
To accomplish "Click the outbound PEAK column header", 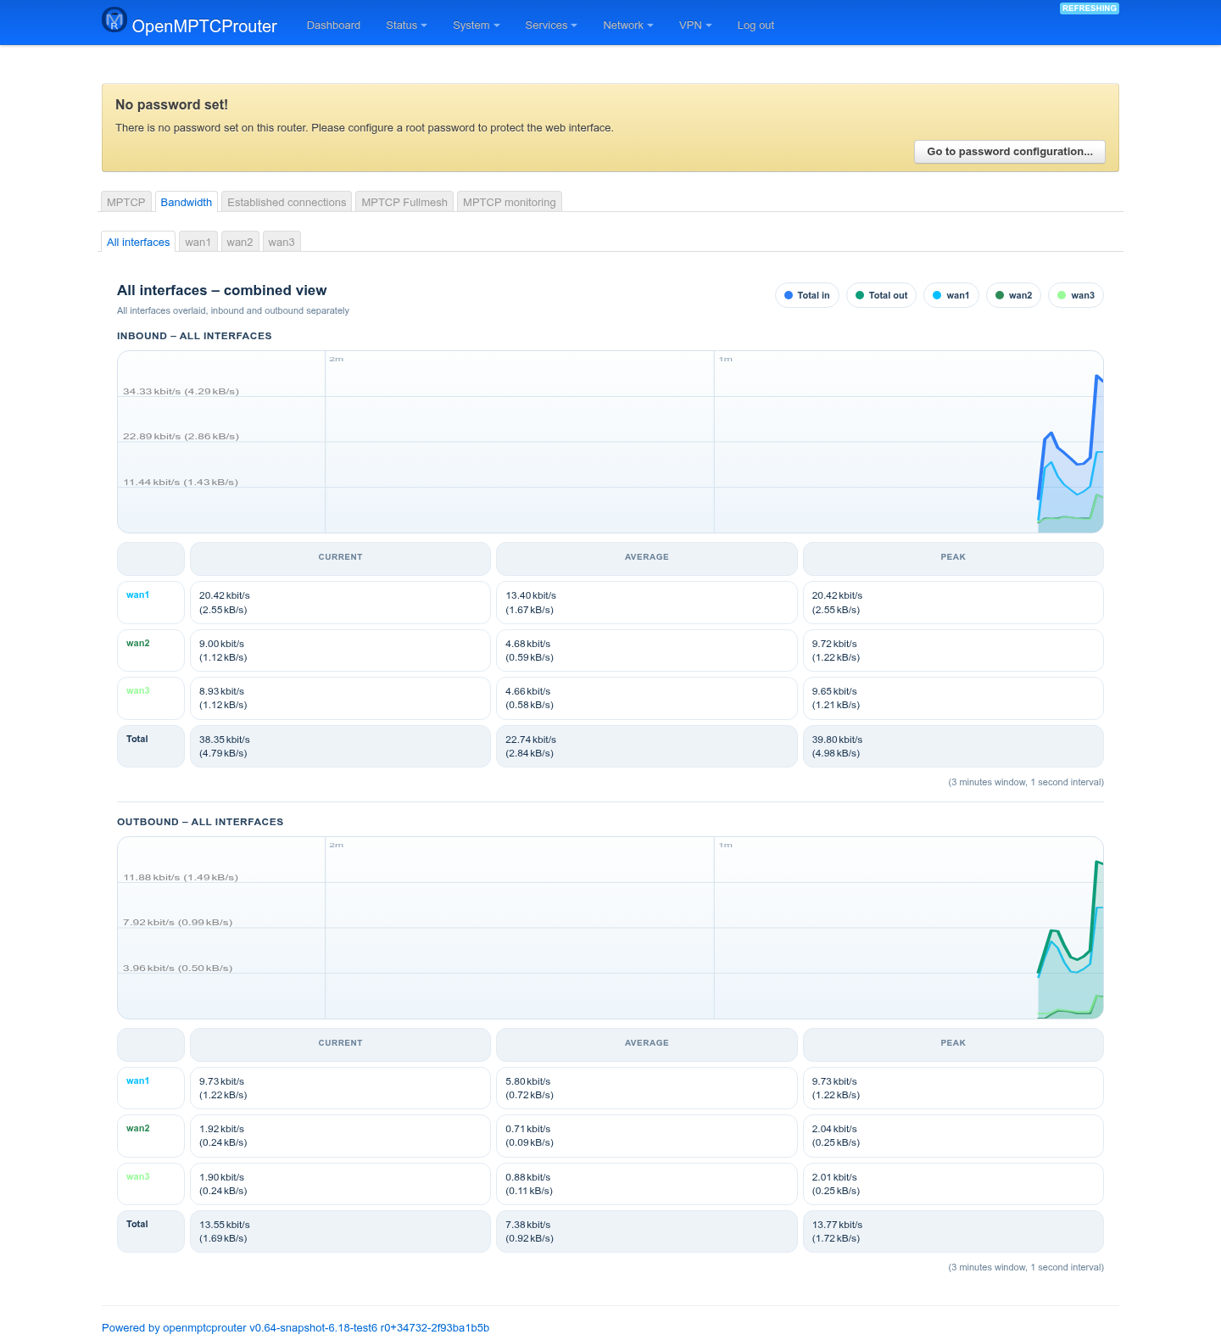I will (953, 1043).
